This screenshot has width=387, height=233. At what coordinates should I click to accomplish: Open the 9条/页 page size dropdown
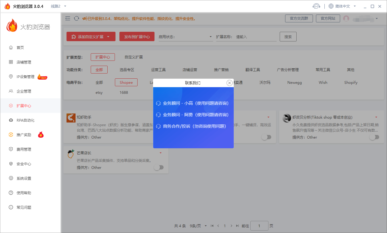[x=198, y=226]
